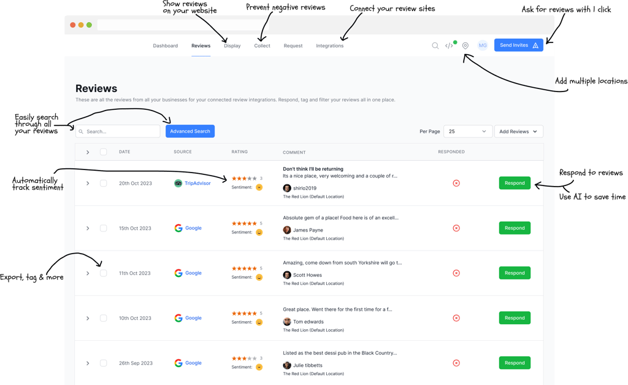The width and height of the screenshot is (628, 385).
Task: Select the 10th Oct 2023 review checkbox
Action: pos(103,318)
